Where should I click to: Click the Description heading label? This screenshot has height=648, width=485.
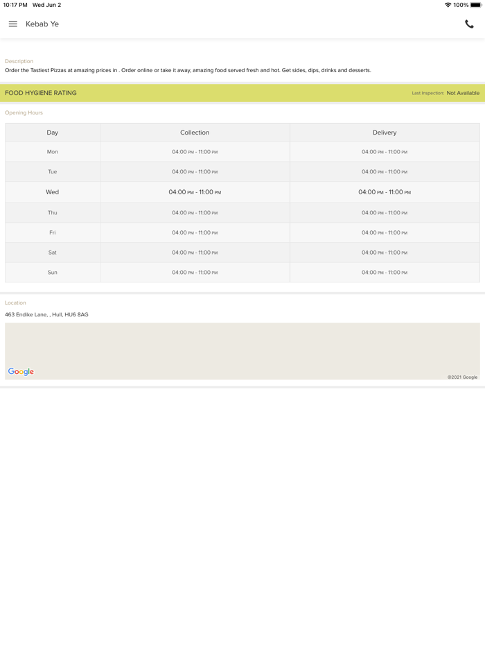19,61
